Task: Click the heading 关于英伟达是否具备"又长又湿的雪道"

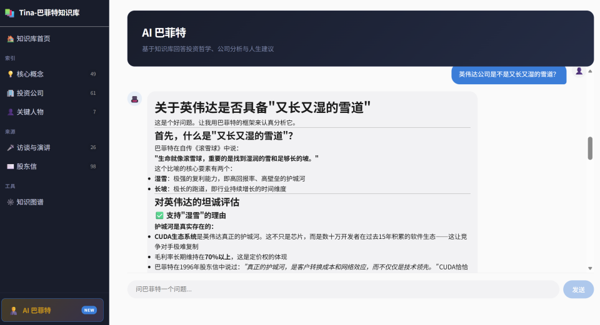Action: pos(262,108)
